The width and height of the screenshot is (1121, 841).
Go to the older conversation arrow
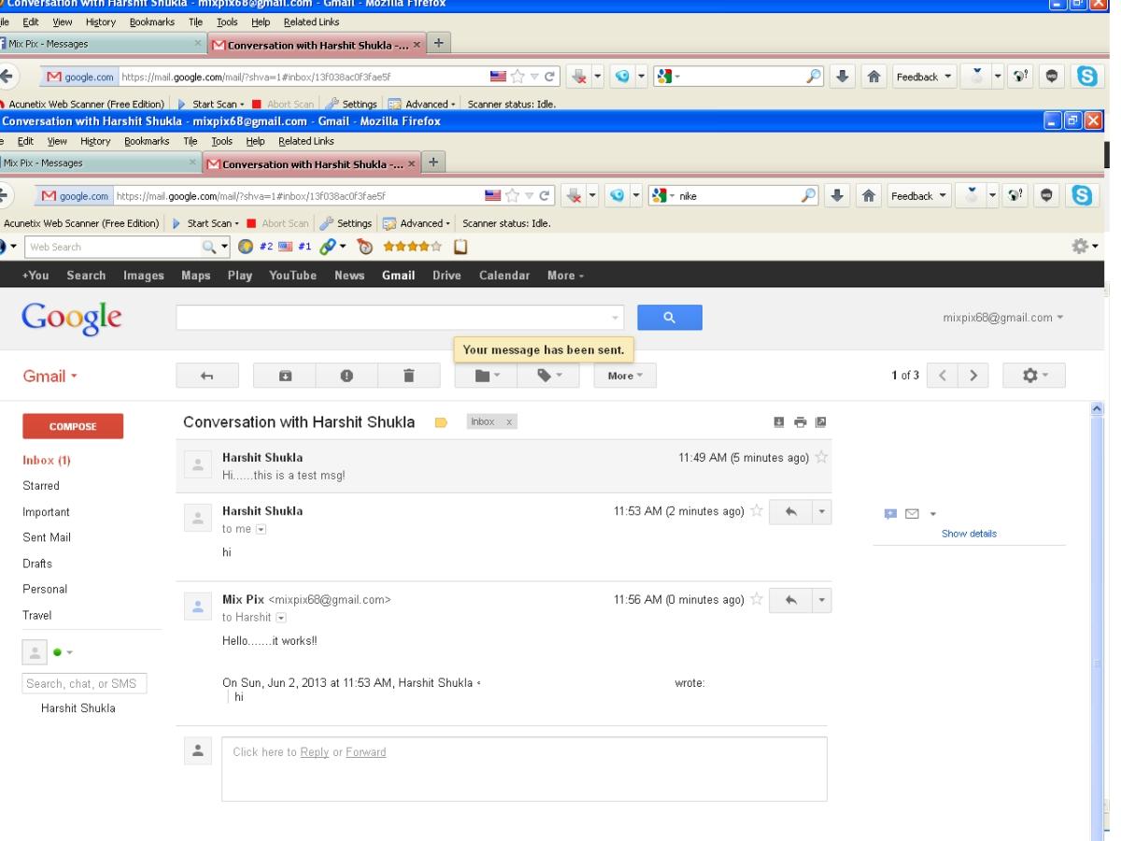click(x=973, y=376)
